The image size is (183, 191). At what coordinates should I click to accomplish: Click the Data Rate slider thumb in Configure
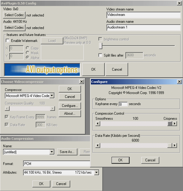coord(170,145)
